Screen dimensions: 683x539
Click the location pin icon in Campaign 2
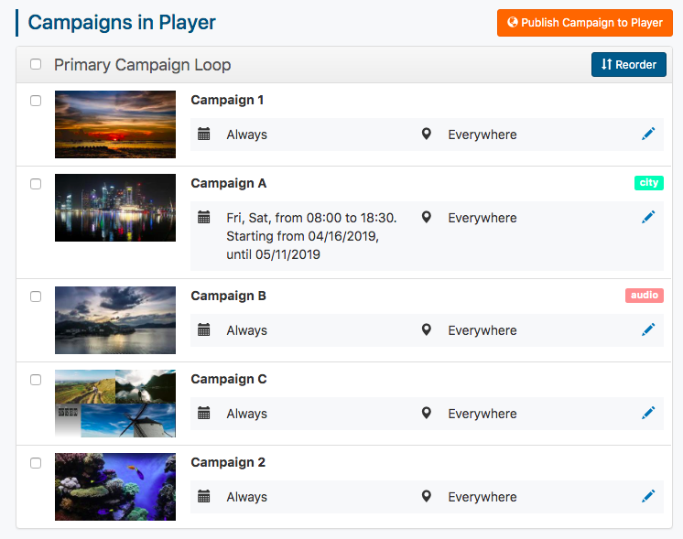427,496
